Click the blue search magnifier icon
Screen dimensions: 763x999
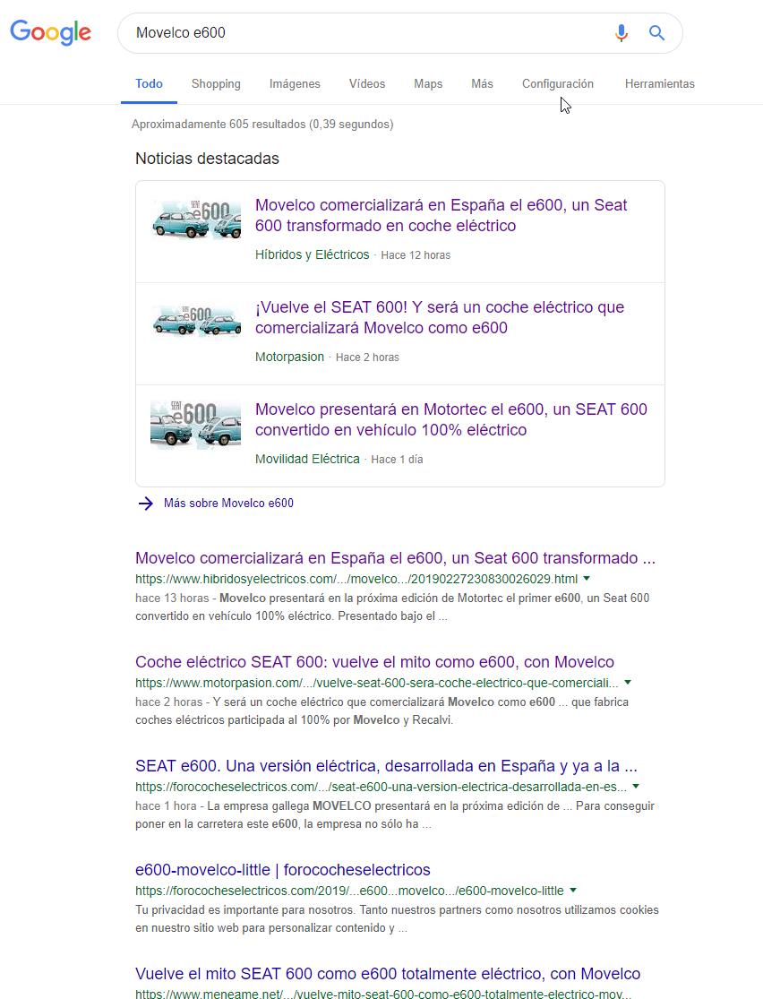pyautogui.click(x=656, y=32)
